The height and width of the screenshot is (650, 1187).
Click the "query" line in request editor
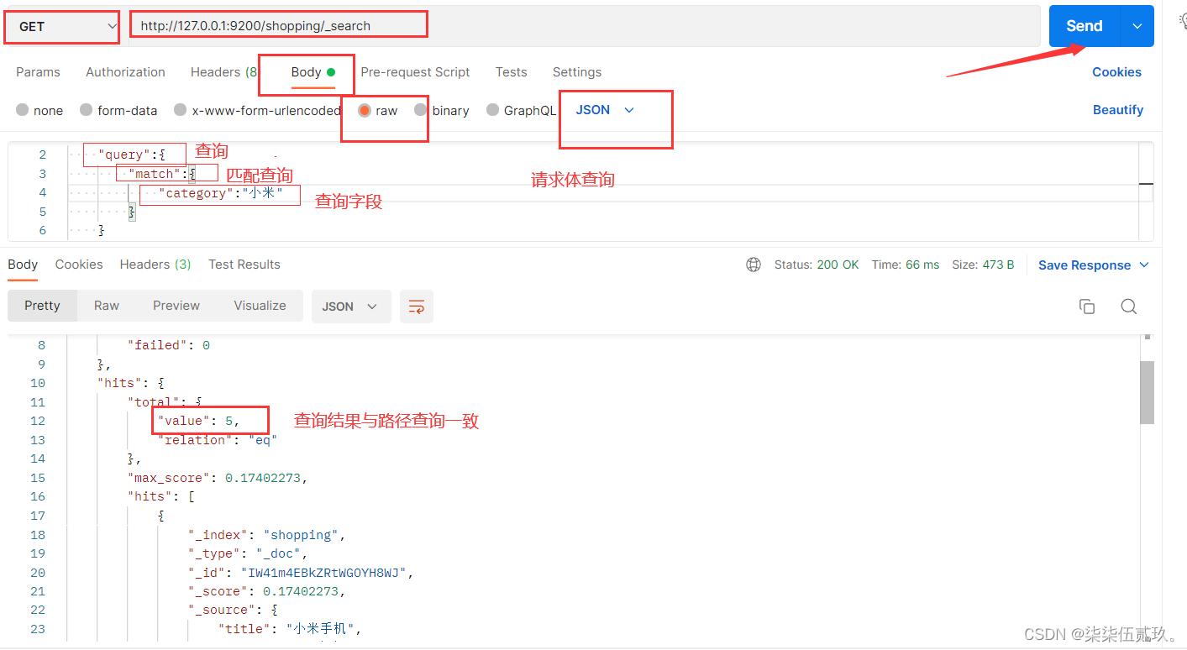tap(132, 155)
